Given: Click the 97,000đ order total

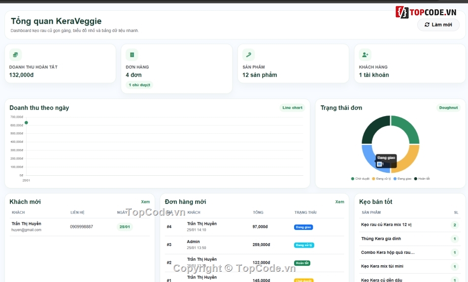Looking at the screenshot, I should click(260, 227).
